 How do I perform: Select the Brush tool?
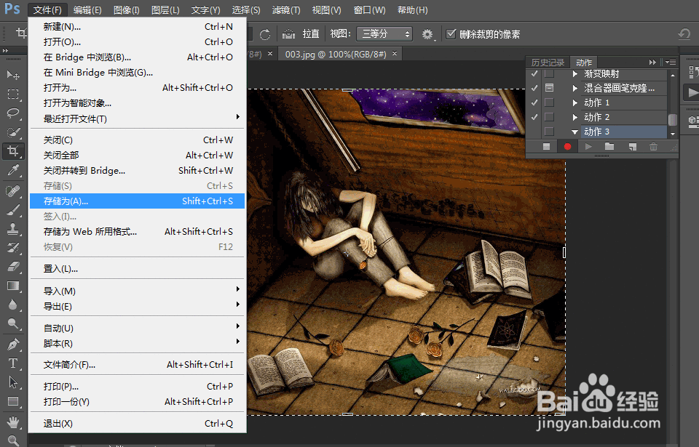(x=13, y=210)
